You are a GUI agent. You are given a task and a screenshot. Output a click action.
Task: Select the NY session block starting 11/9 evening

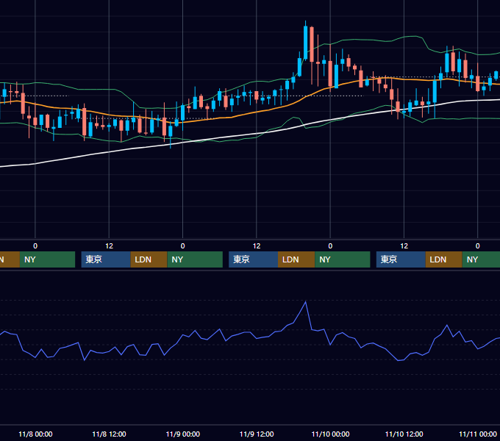pos(343,259)
